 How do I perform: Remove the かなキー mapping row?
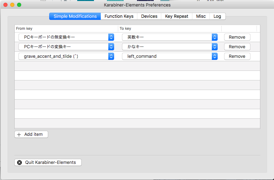237,47
